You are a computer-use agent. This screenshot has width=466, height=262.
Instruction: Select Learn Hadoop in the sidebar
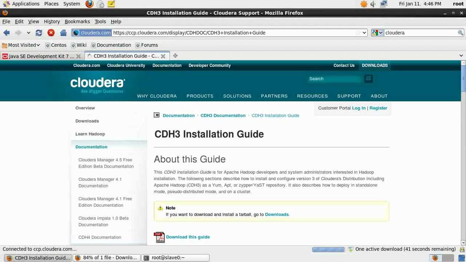coord(90,134)
